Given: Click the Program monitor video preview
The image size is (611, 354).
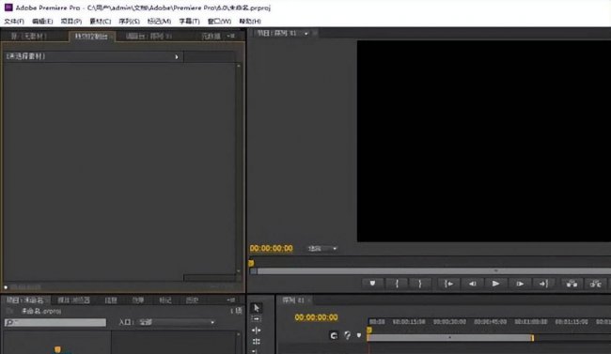Looking at the screenshot, I should click(x=484, y=141).
